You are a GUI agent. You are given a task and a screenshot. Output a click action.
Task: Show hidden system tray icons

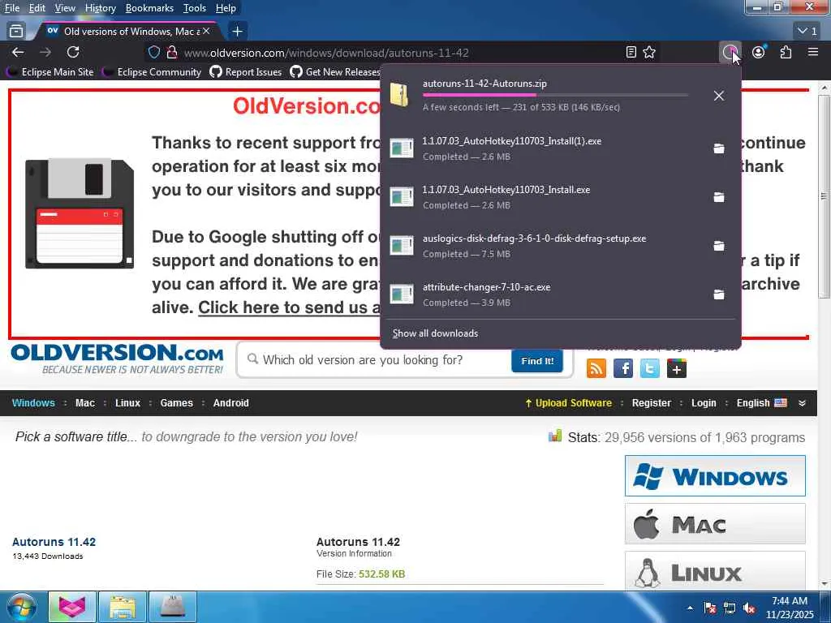(x=690, y=608)
